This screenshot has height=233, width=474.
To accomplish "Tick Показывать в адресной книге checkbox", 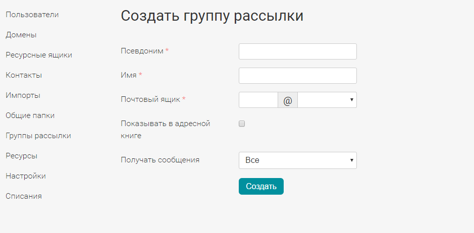I will tap(242, 124).
